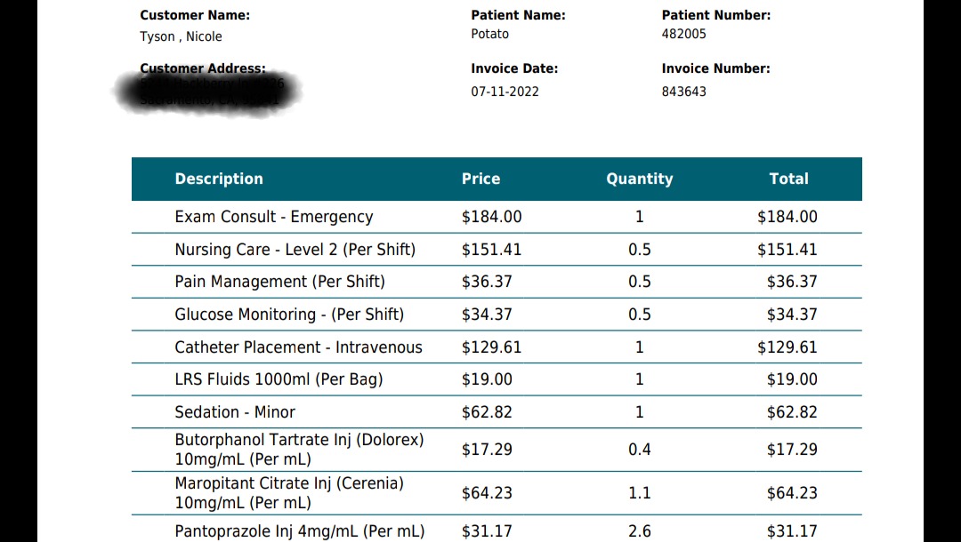Select Catheter Placement - Intravenous row
Image resolution: width=961 pixels, height=542 pixels.
497,347
